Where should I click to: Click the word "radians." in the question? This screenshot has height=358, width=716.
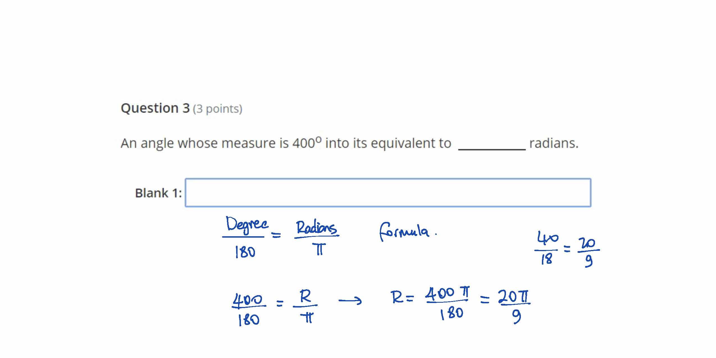(554, 143)
